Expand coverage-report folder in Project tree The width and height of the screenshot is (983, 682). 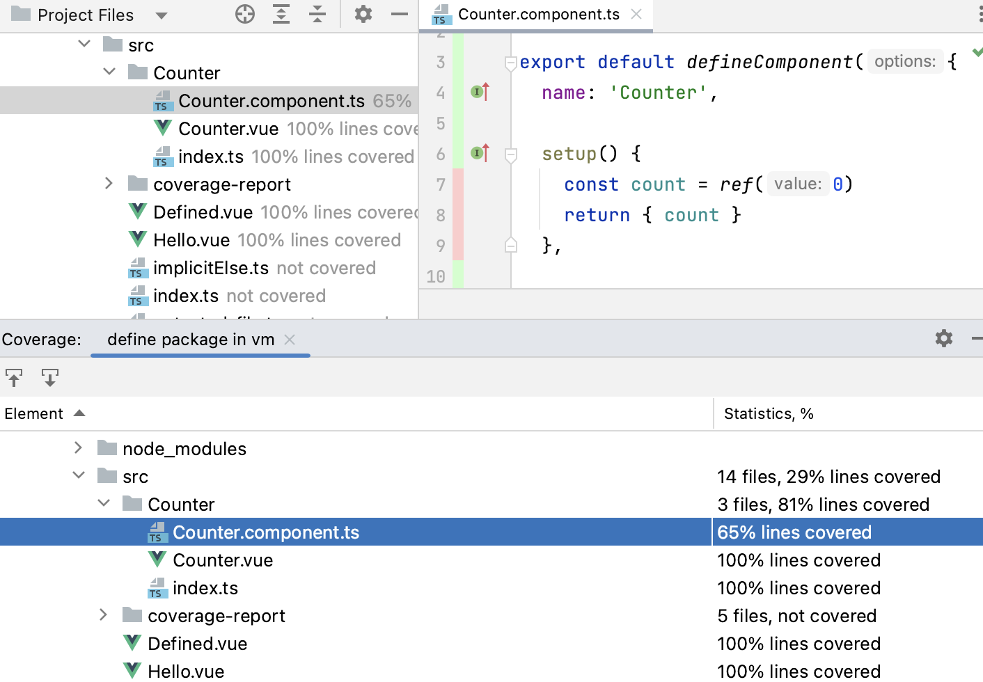pyautogui.click(x=109, y=184)
